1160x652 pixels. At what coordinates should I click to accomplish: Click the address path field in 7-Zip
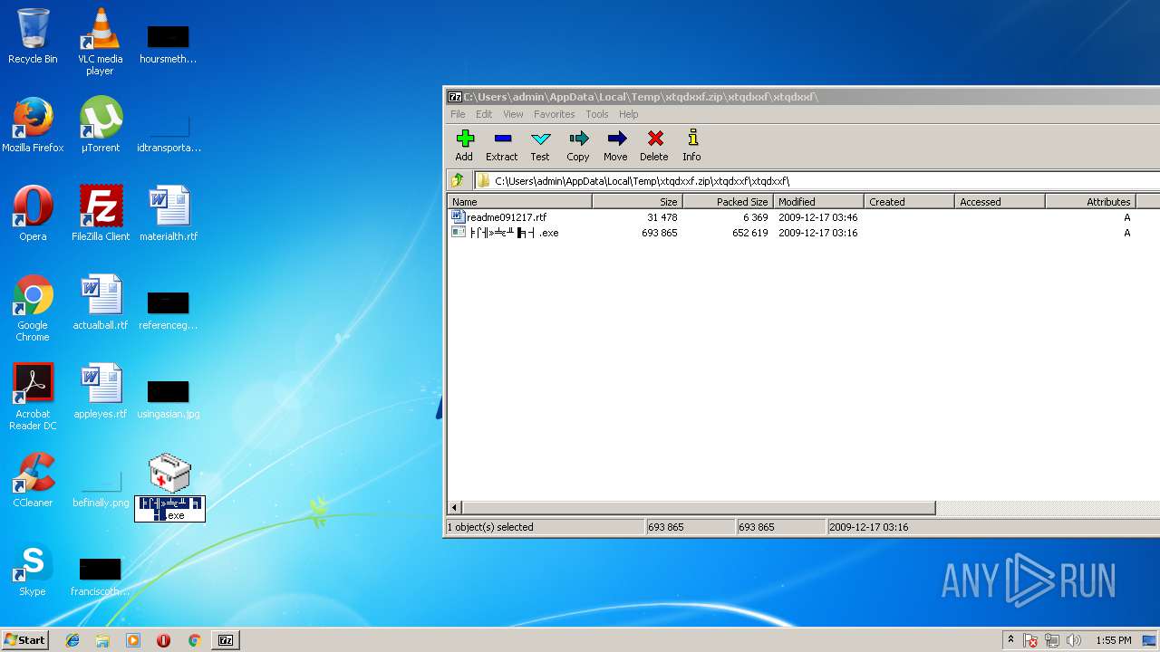click(x=816, y=180)
